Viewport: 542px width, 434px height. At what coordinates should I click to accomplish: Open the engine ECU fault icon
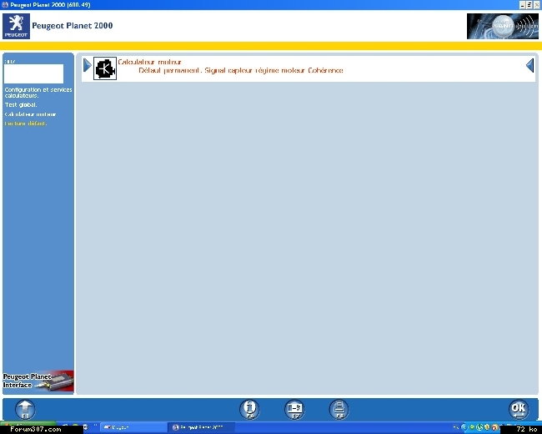(x=105, y=68)
